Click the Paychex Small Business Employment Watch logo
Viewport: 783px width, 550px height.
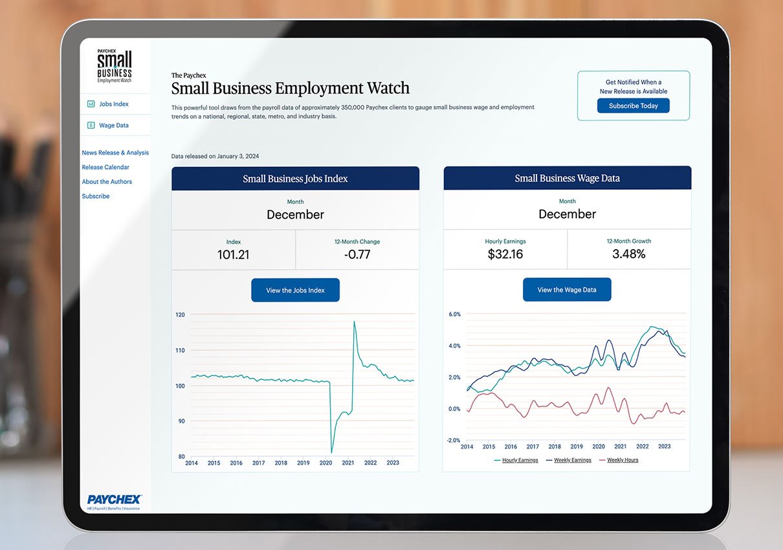[115, 66]
